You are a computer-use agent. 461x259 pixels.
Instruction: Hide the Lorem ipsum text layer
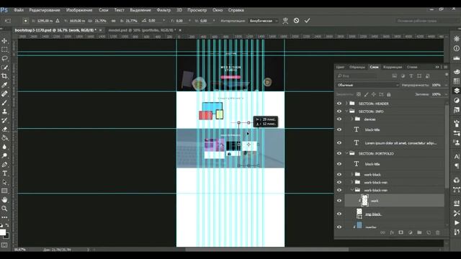click(339, 142)
